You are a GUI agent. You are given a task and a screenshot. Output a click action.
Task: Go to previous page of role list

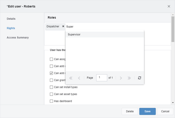point(79,78)
